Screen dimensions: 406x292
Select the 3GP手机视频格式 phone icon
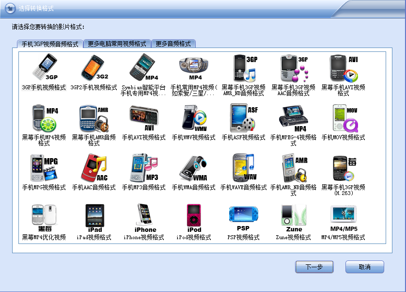pos(45,67)
